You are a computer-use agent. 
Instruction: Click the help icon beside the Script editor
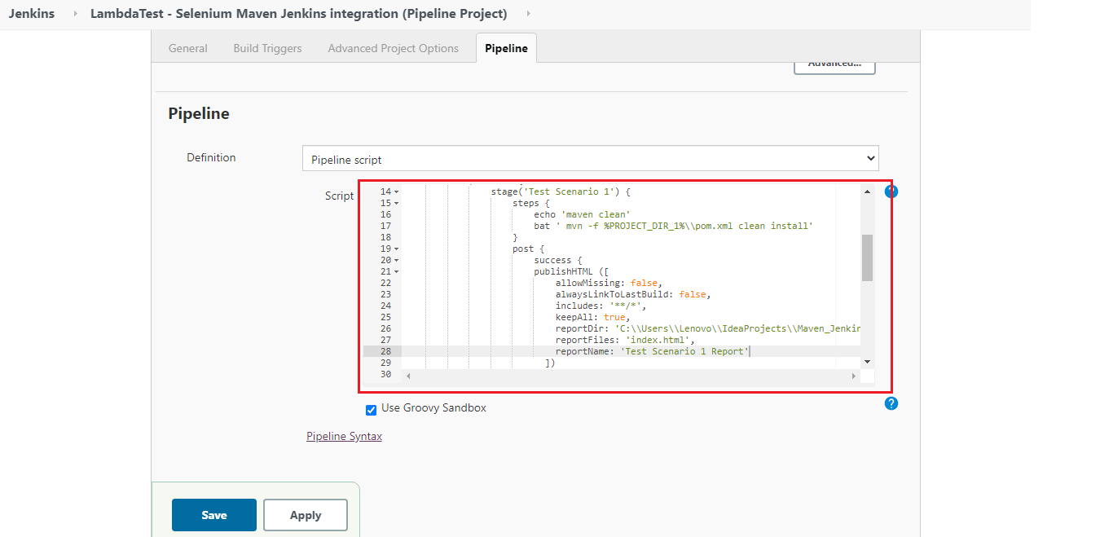891,192
